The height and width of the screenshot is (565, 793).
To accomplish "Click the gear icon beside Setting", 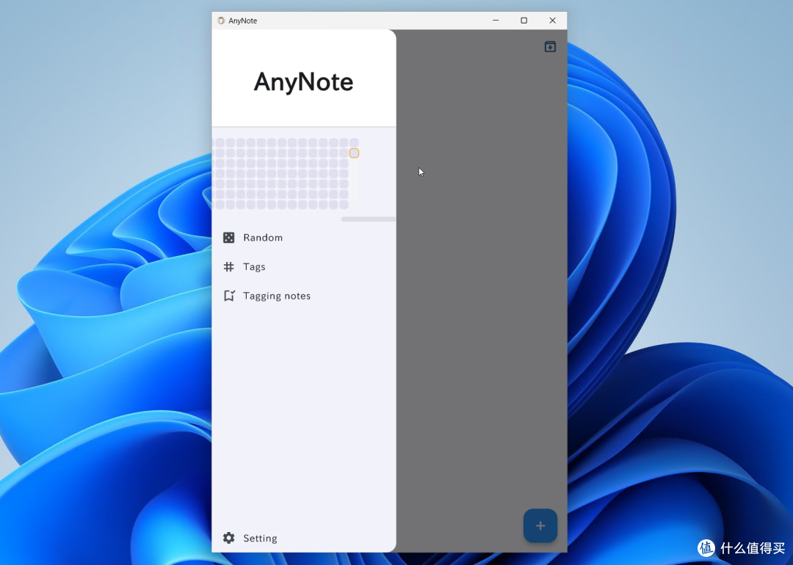I will [228, 538].
